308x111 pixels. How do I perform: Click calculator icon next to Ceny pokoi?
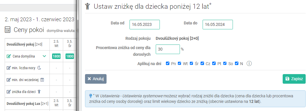[8, 30]
